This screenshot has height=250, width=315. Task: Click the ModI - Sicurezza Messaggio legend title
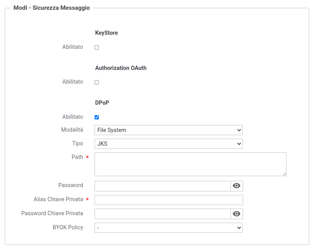point(52,8)
